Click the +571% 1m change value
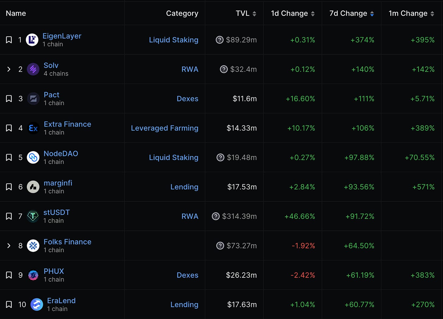The width and height of the screenshot is (443, 319). click(424, 187)
